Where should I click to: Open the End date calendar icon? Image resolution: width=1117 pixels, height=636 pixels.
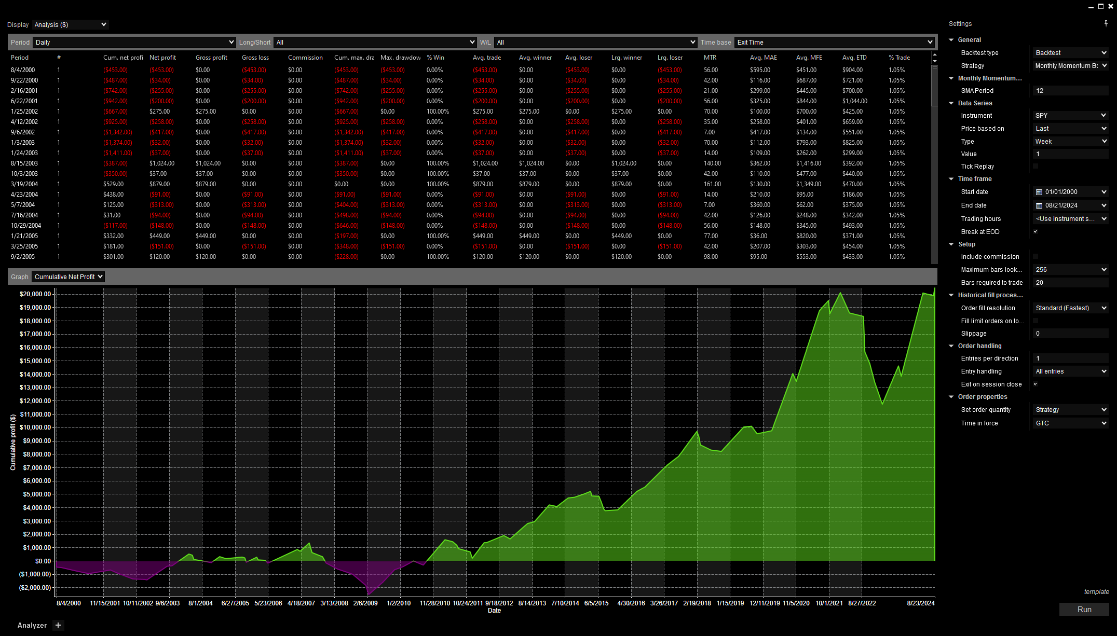pos(1039,205)
